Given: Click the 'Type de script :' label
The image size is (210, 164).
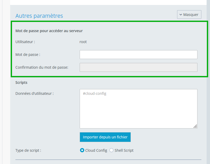Looking at the screenshot, I should (28, 150).
